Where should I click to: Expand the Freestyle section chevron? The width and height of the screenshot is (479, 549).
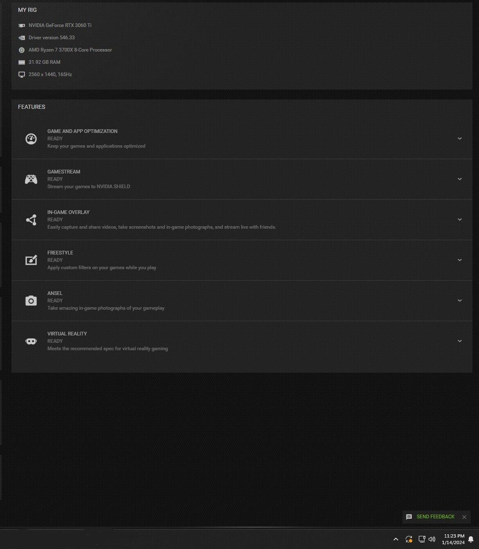tap(460, 260)
